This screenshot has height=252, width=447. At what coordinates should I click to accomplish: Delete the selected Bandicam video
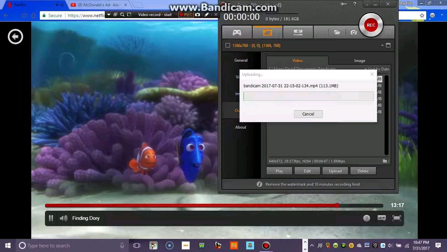tap(363, 171)
